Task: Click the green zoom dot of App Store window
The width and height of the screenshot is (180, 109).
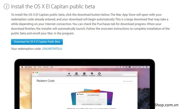Action: [x=37, y=72]
